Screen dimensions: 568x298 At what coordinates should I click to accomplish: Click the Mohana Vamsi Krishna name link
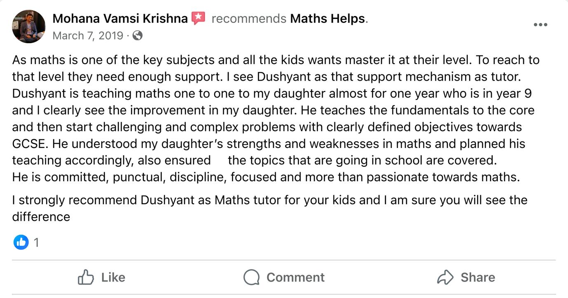pos(120,18)
